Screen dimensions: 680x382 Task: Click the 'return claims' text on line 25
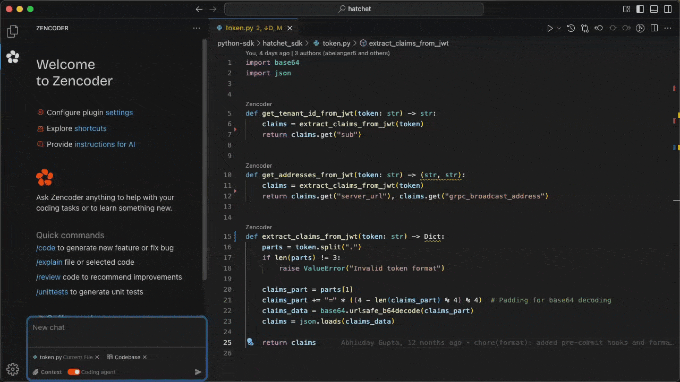[289, 343]
